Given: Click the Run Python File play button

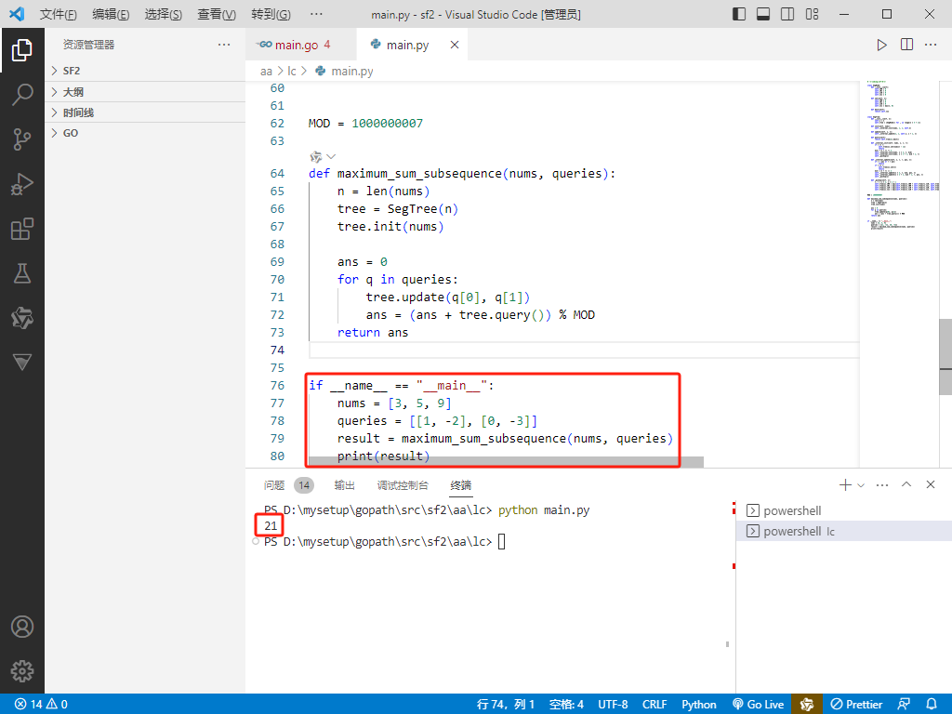Looking at the screenshot, I should (x=881, y=45).
